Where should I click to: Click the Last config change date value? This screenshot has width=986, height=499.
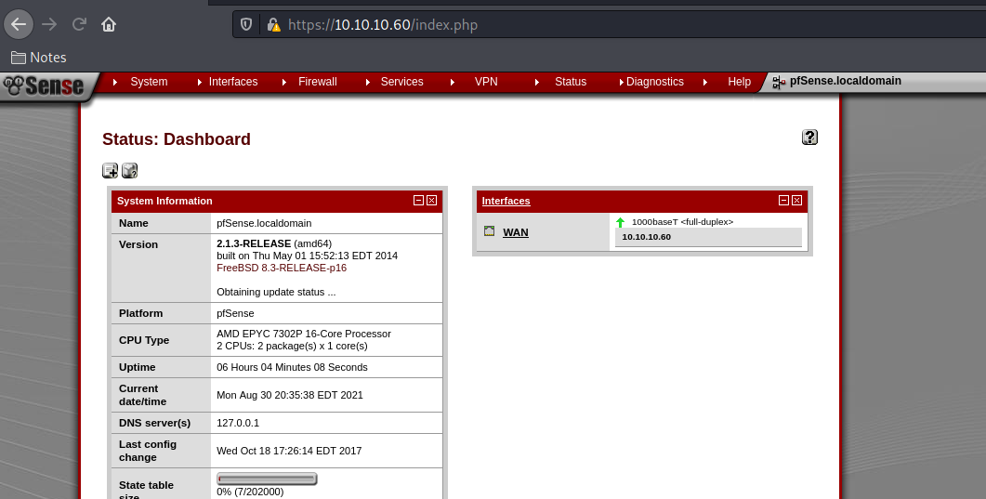pyautogui.click(x=289, y=451)
